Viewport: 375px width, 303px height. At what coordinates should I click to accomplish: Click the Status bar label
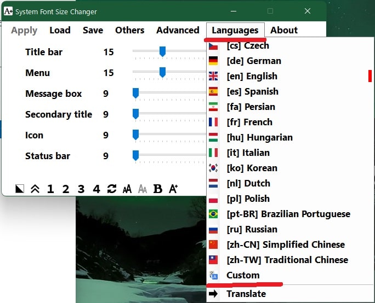click(48, 156)
